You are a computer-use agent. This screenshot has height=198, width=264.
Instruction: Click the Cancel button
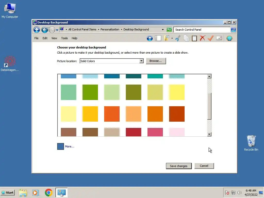[204, 166]
